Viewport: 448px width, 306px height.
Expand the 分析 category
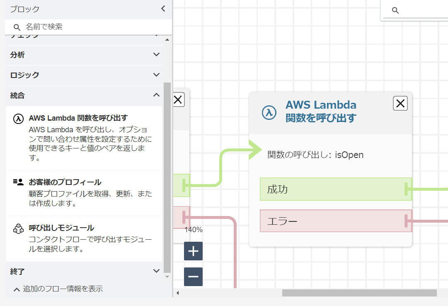(84, 55)
